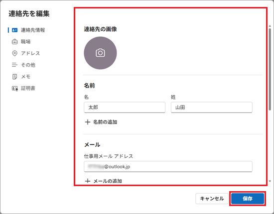
Task: Click the briefcase icon beside 職場
Action: pos(14,42)
